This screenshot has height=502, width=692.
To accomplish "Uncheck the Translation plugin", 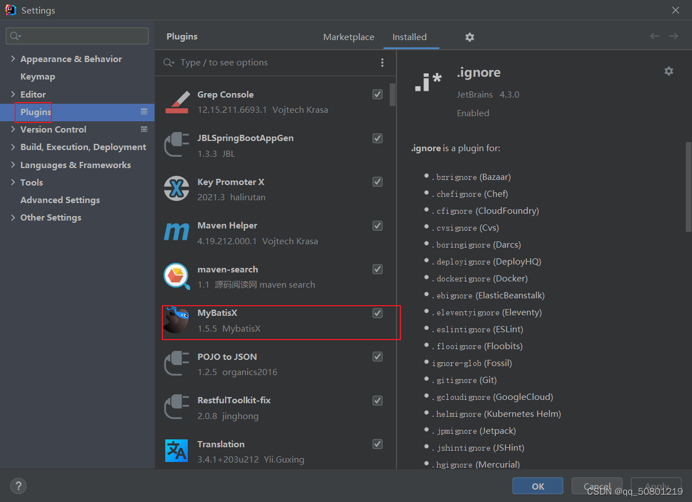I will [378, 444].
